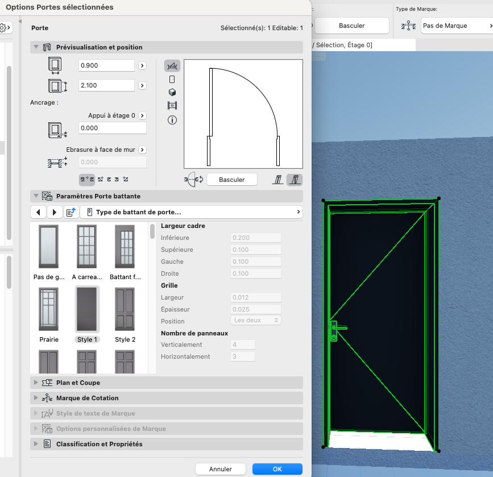Confirm the dialog with OK
The height and width of the screenshot is (477, 493).
277,469
